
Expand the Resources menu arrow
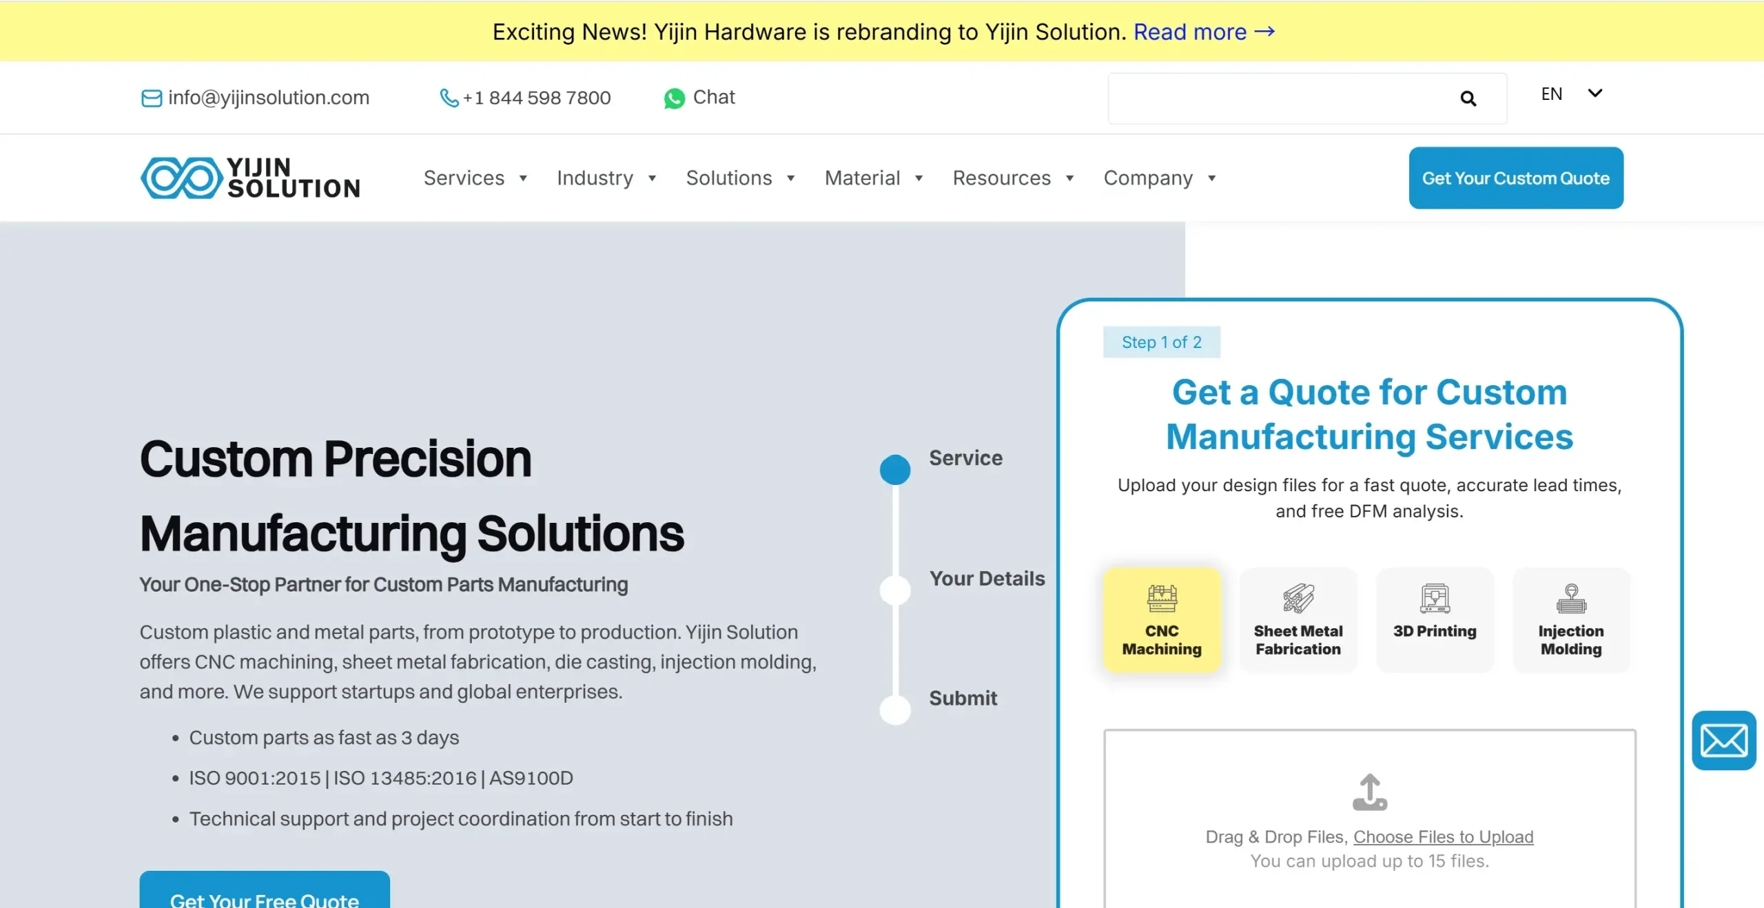1069,178
